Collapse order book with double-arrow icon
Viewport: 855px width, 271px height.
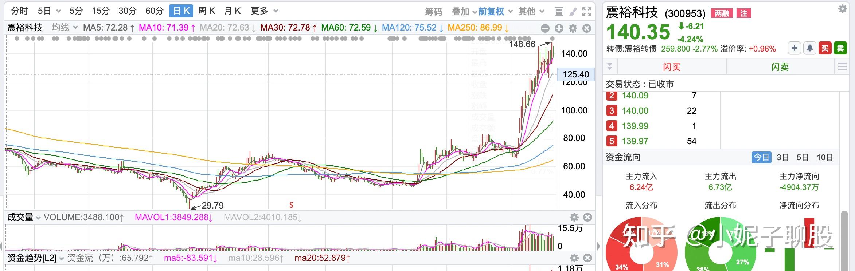coord(610,67)
